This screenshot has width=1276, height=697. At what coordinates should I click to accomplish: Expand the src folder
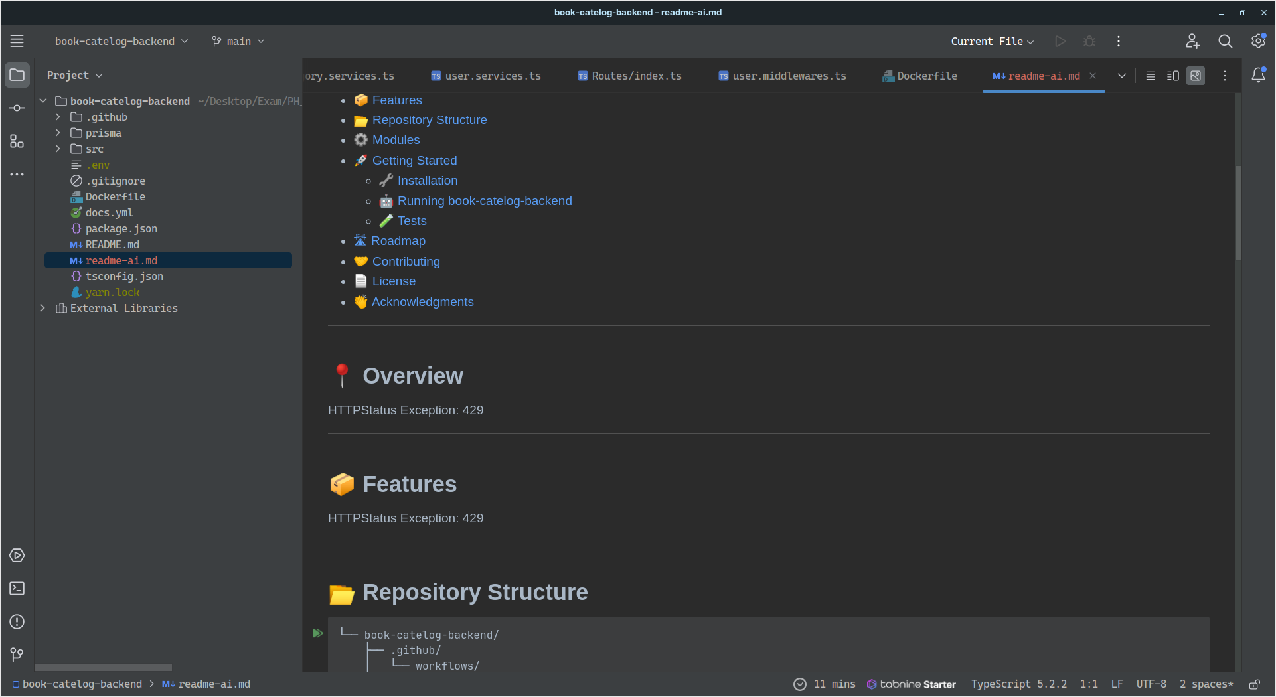[x=58, y=149]
